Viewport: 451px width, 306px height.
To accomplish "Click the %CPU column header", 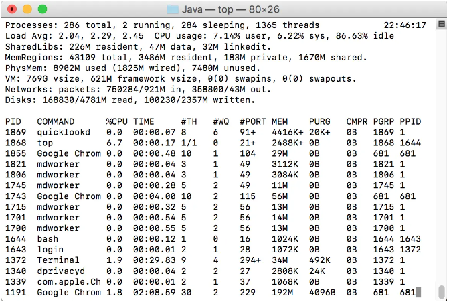I will tap(117, 121).
